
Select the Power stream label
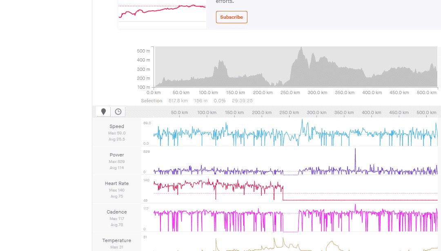(x=116, y=155)
